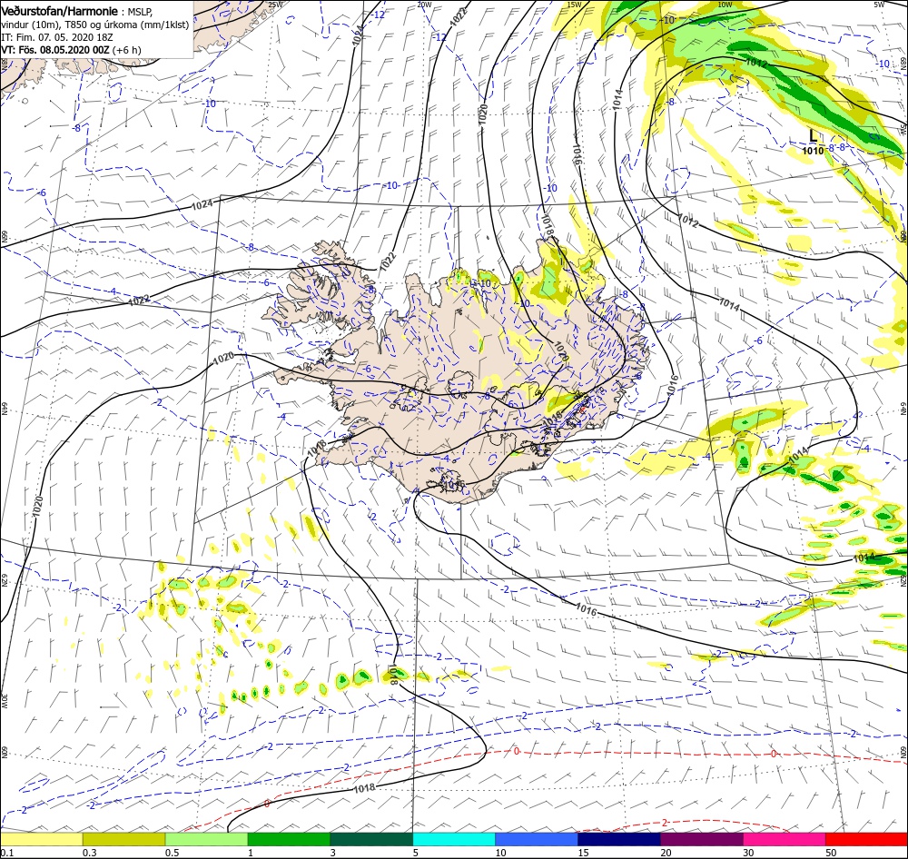Click the '(+6 h)' forecast offset text

[x=127, y=50]
